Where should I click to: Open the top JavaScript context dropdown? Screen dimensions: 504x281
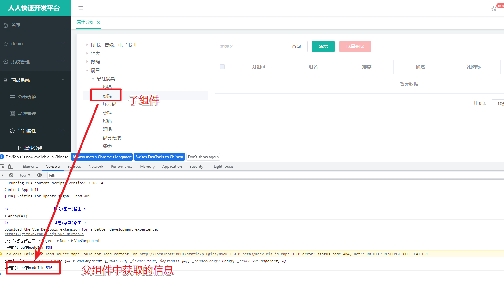pos(25,175)
